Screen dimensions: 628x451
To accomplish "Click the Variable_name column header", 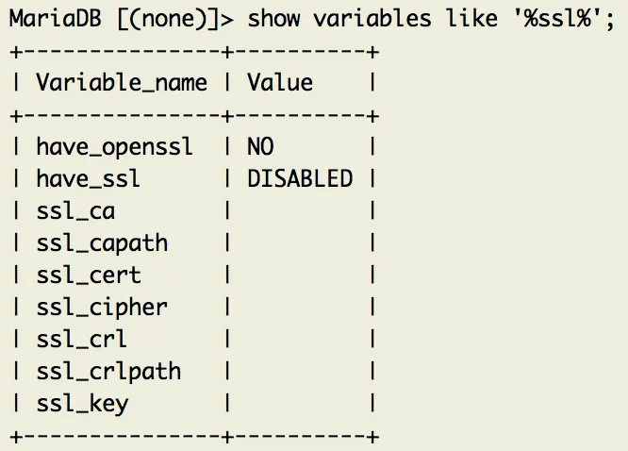I will (x=121, y=83).
